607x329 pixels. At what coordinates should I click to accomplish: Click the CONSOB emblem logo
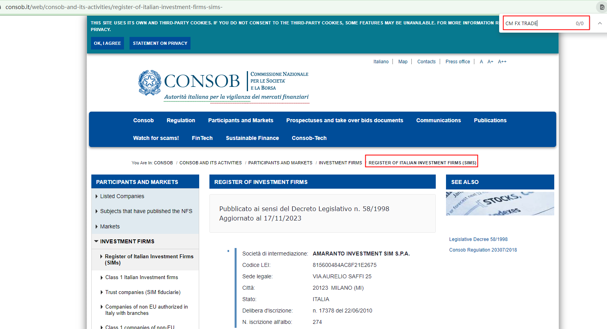coord(150,83)
